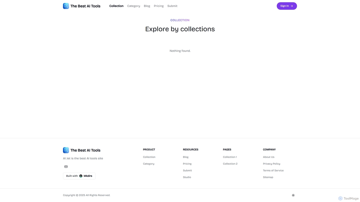Click 'AI Jet is the best AI tools site' text
Image resolution: width=360 pixels, height=202 pixels.
83,159
